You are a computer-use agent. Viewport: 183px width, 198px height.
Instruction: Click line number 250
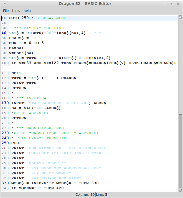coord(5,143)
